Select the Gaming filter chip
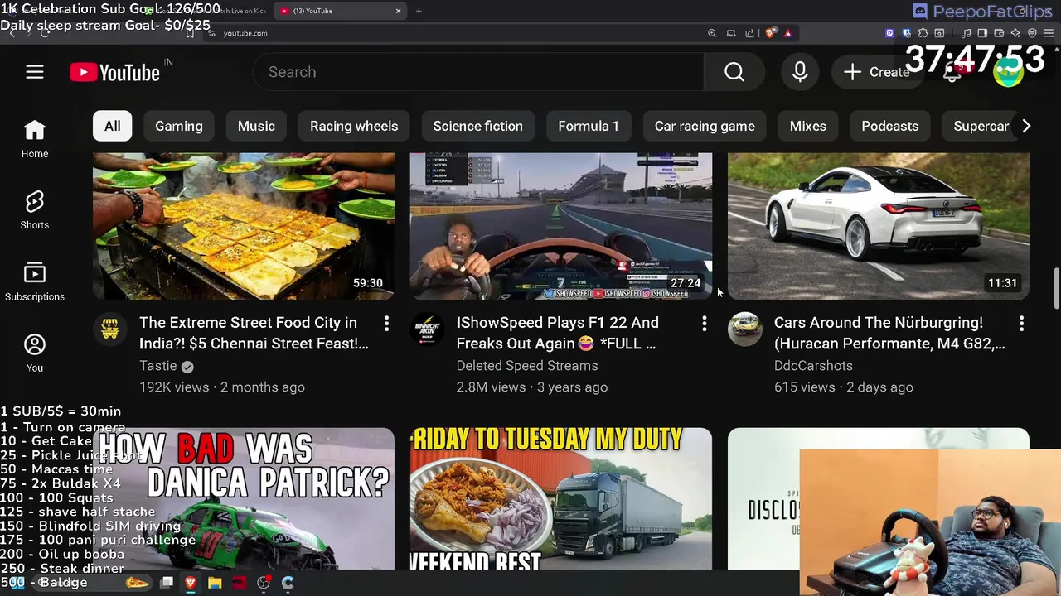This screenshot has height=596, width=1061. 179,126
